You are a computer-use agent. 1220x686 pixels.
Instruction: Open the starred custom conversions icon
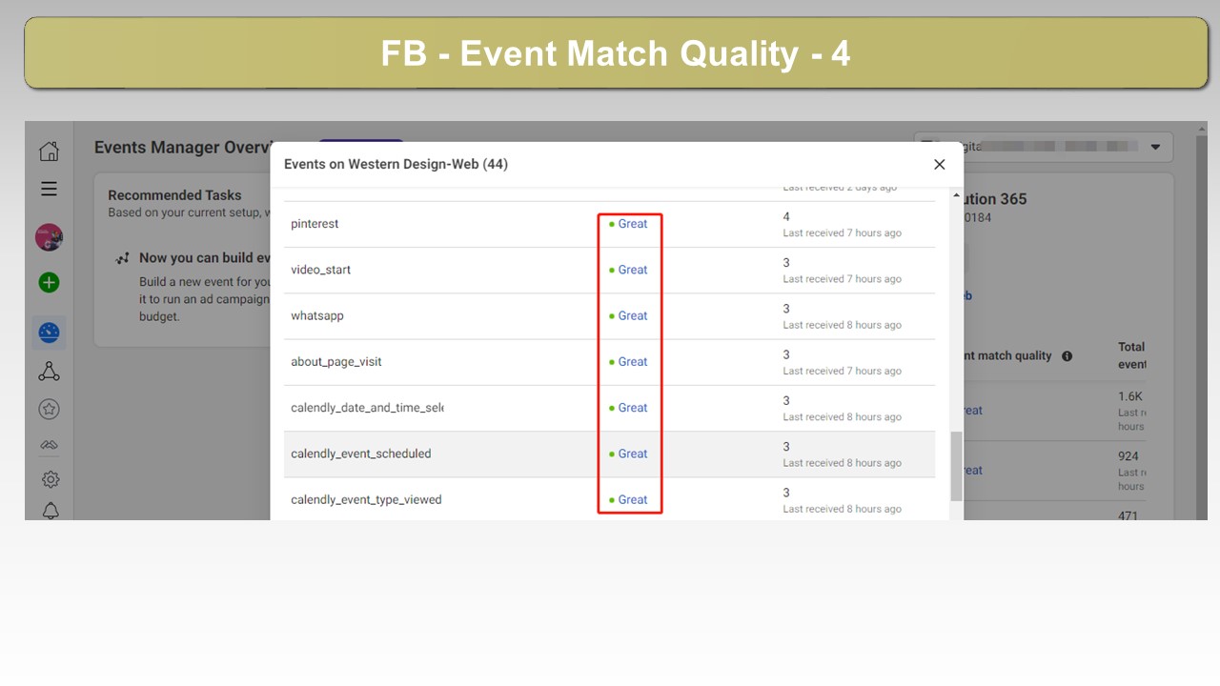49,409
